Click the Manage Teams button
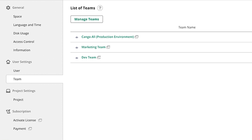Image resolution: width=252 pixels, height=140 pixels. (87, 19)
